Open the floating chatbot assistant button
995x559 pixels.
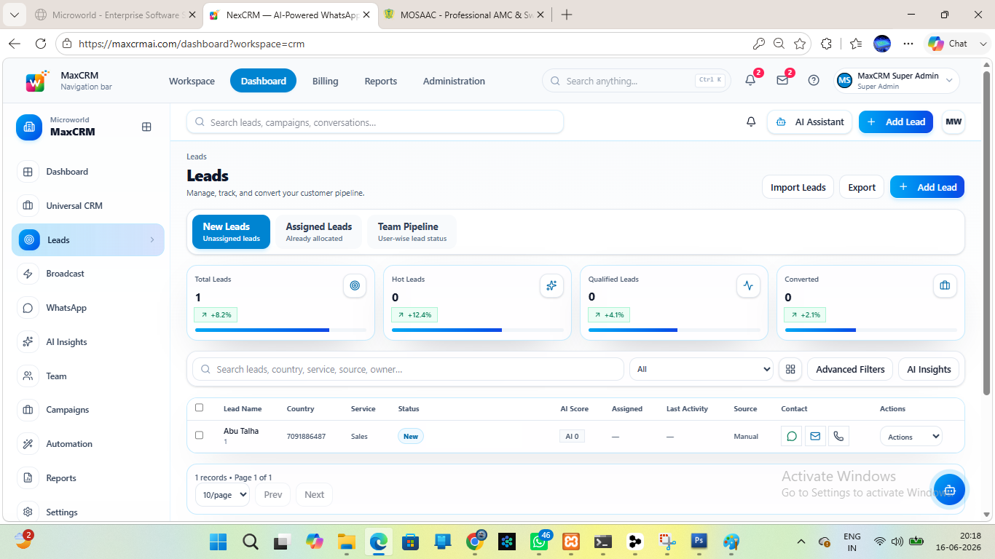click(949, 489)
